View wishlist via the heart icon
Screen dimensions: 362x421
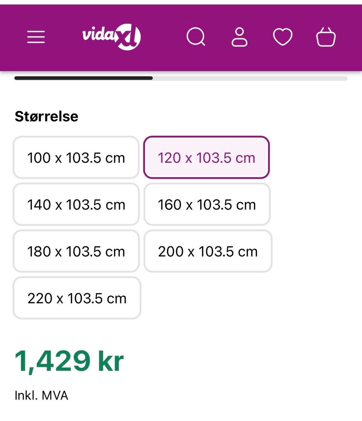pos(282,37)
